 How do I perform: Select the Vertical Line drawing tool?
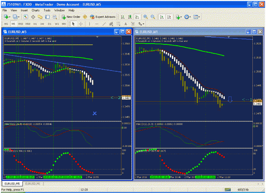(89, 24)
